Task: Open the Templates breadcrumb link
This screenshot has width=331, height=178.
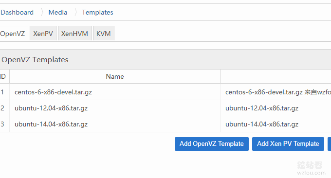Action: click(97, 13)
